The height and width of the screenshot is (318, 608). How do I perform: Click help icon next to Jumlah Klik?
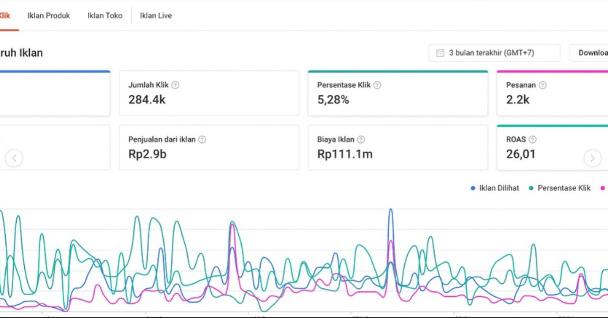coord(175,85)
